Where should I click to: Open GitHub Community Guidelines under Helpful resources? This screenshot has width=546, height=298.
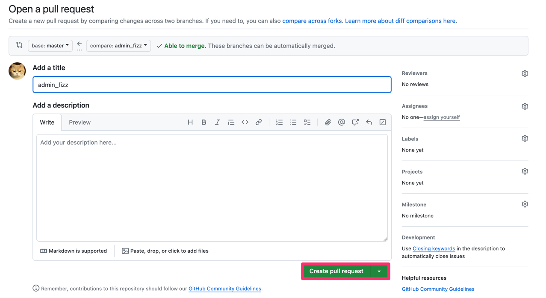click(438, 289)
